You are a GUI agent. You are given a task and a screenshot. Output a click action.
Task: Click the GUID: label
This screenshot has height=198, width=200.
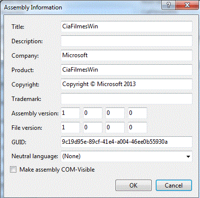click(x=19, y=142)
